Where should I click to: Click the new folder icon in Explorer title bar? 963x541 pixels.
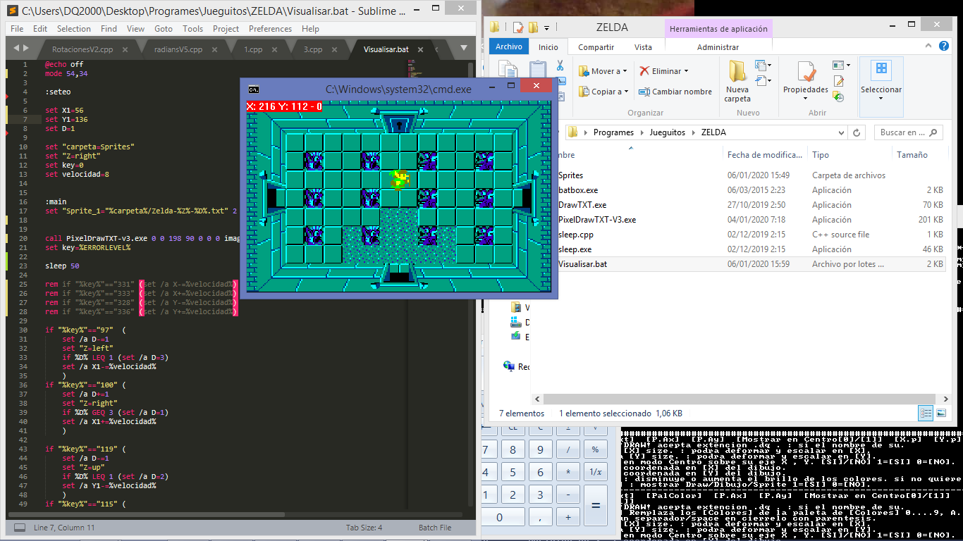click(x=533, y=27)
